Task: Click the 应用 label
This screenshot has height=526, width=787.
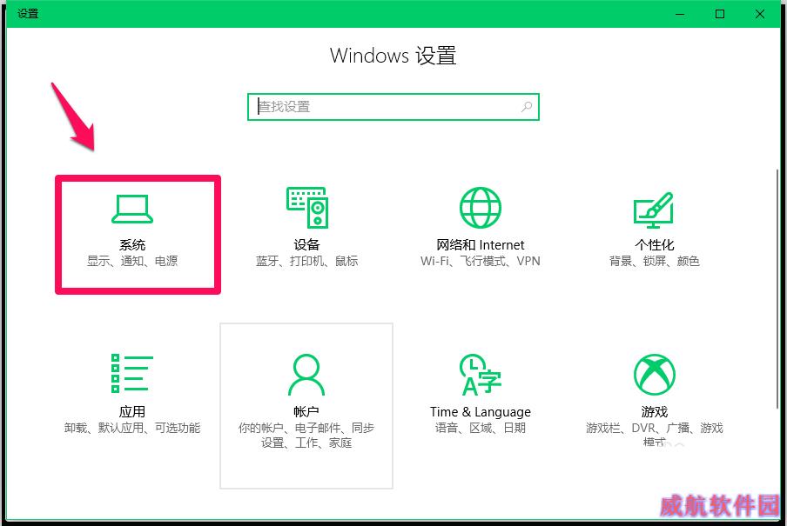Action: tap(132, 412)
